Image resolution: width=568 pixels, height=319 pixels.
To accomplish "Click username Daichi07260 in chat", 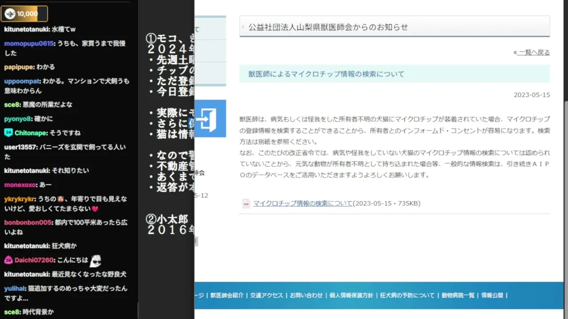I will tap(34, 260).
